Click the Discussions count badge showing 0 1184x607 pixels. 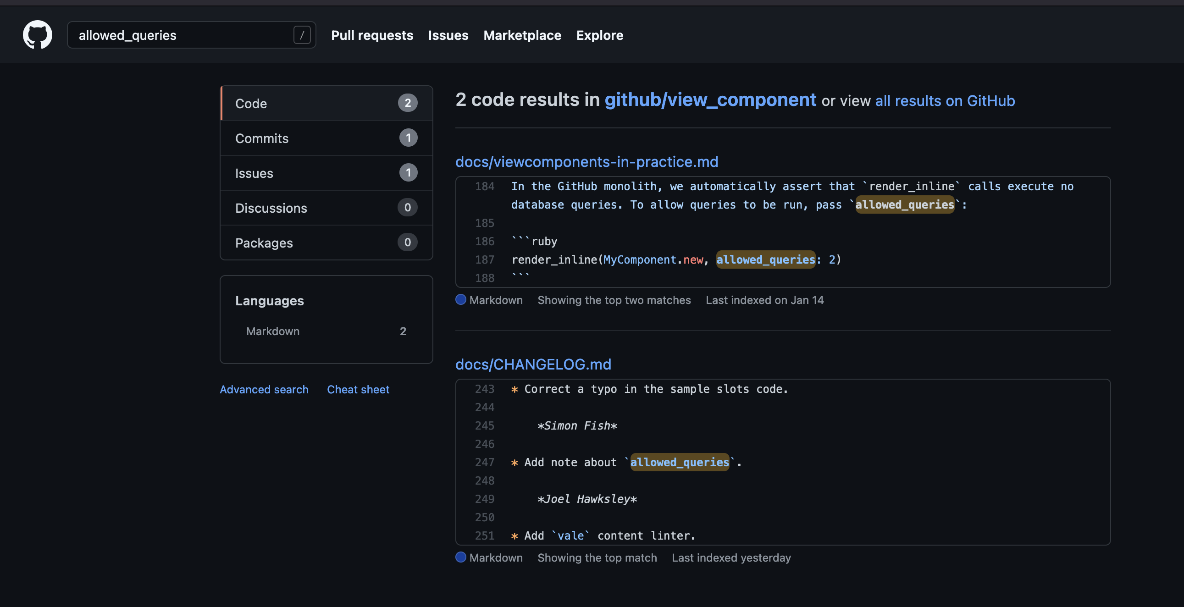click(407, 208)
